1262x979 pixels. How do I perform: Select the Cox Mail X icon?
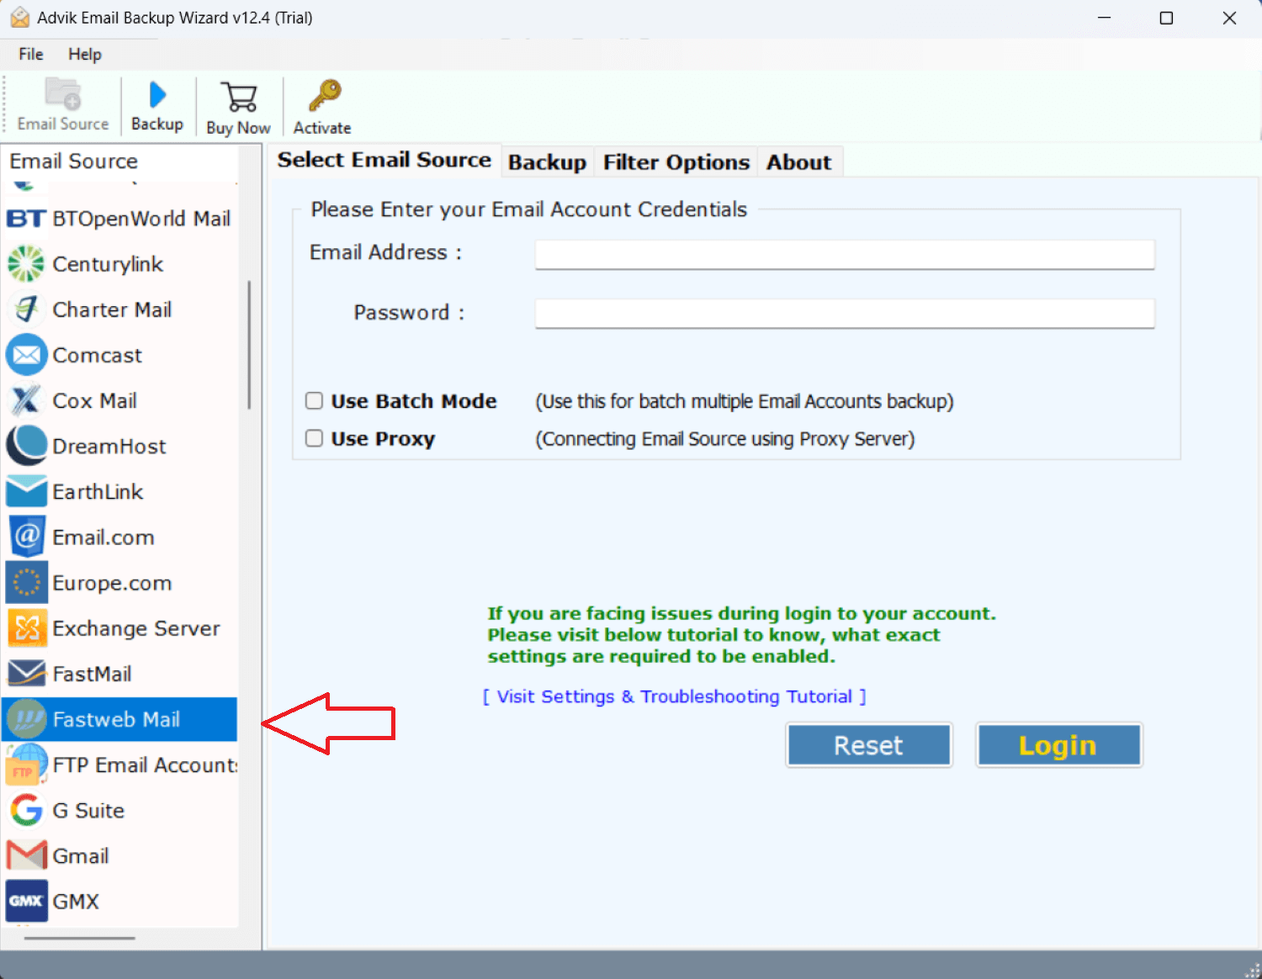click(26, 400)
